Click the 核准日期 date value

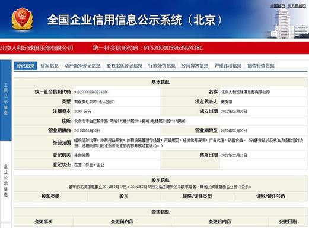click(x=234, y=155)
